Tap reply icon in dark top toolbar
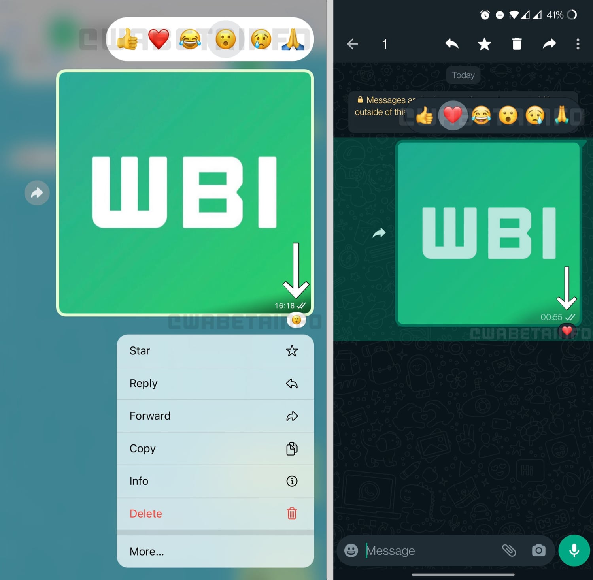The width and height of the screenshot is (593, 580). coord(452,44)
